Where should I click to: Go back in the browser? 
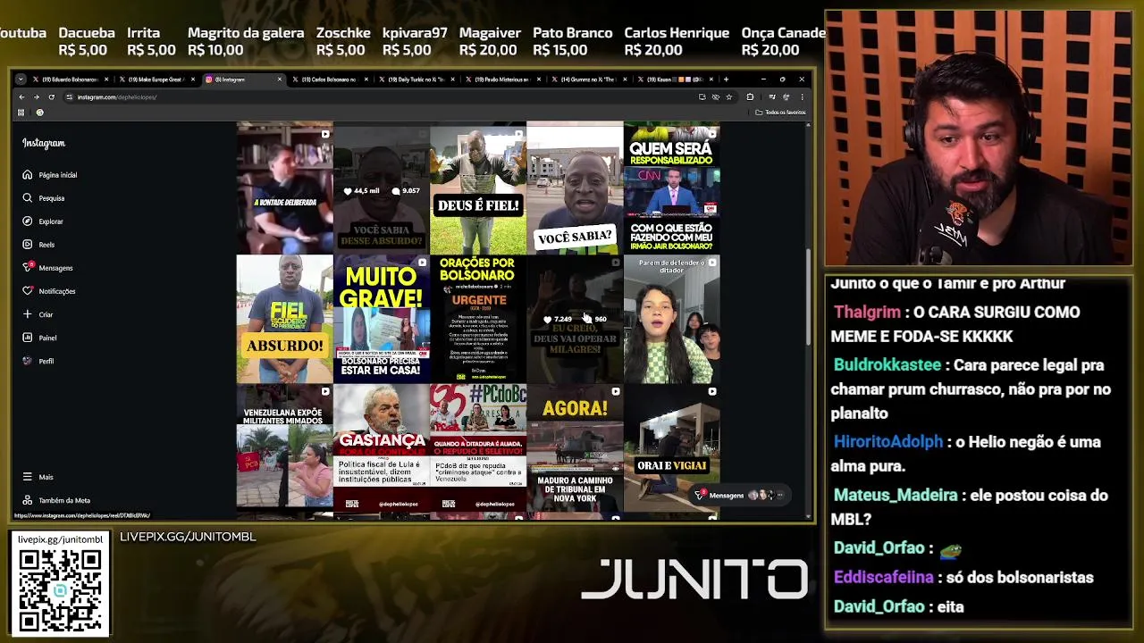click(21, 96)
